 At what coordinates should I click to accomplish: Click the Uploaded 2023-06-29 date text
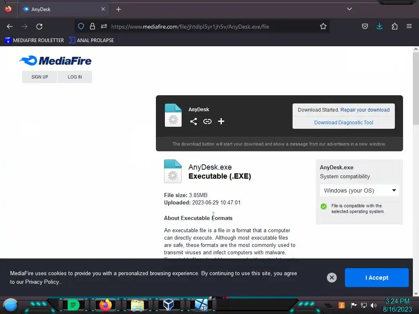coord(202,203)
